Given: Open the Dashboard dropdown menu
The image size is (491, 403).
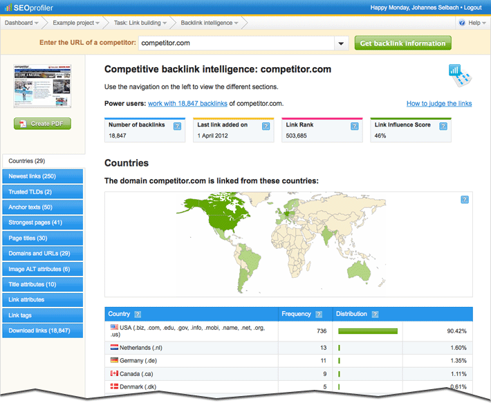Looking at the screenshot, I should click(22, 23).
